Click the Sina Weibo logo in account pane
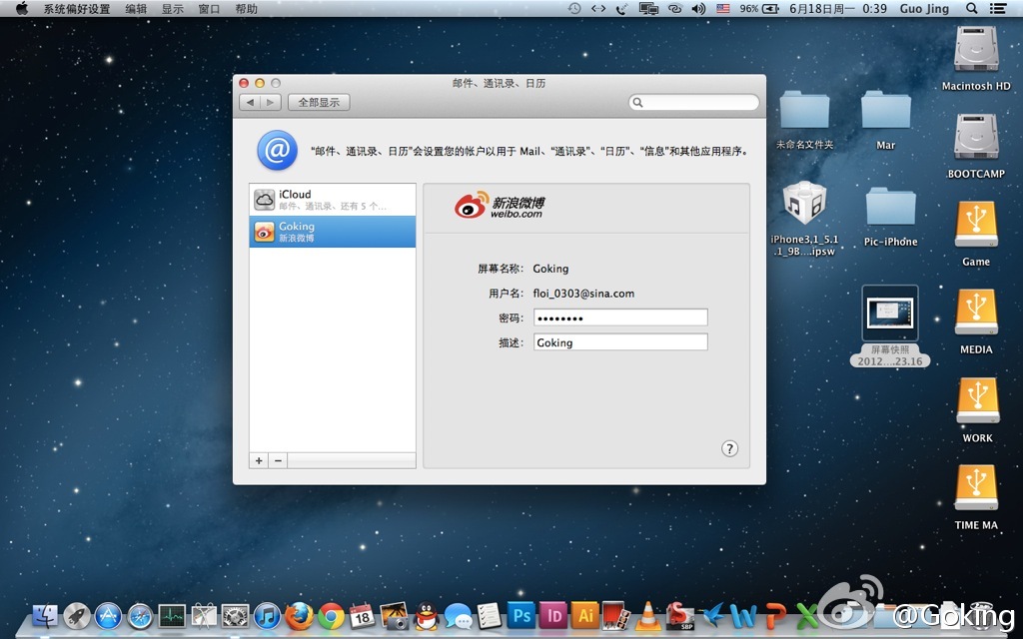This screenshot has height=639, width=1023. pos(500,205)
